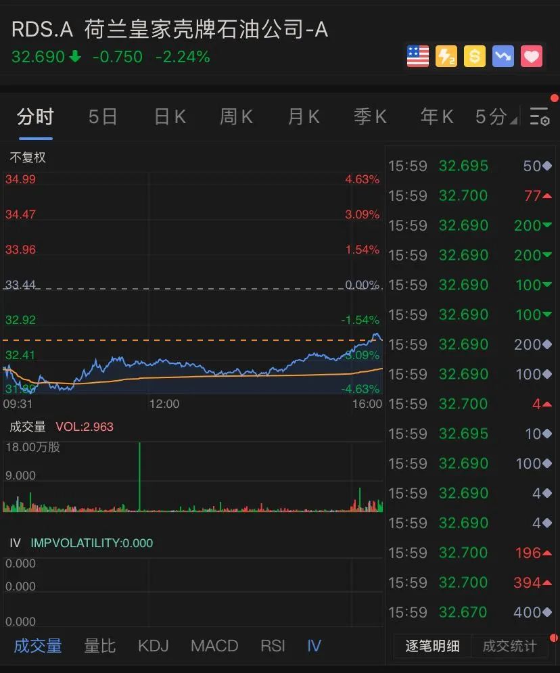
Task: Switch to the 日K chart tab
Action: 170,117
